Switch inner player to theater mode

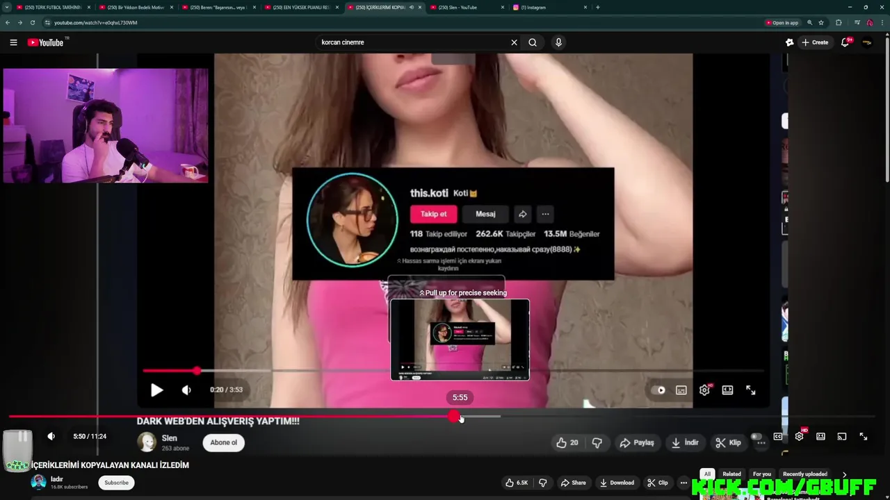[727, 390]
